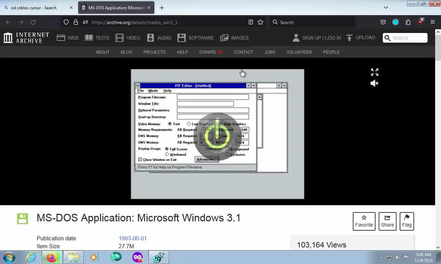
Task: Open the Windows Start menu
Action: pyautogui.click(x=9, y=257)
